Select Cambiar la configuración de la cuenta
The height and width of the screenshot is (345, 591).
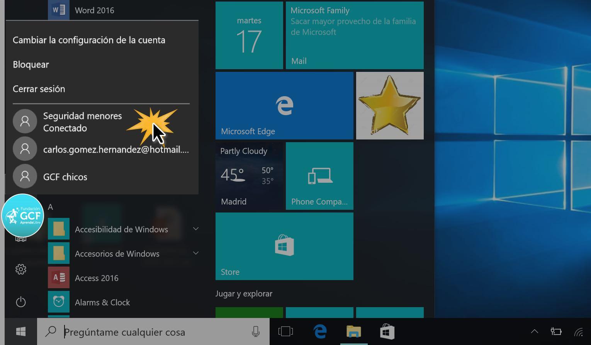89,40
